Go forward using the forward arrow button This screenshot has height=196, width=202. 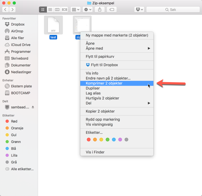(13, 10)
